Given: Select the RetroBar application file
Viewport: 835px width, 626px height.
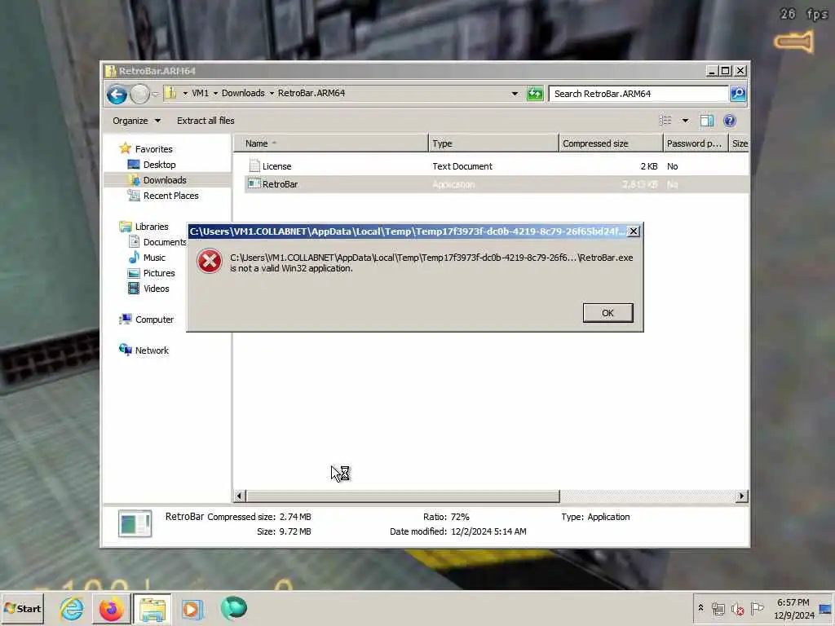Looking at the screenshot, I should click(x=281, y=184).
